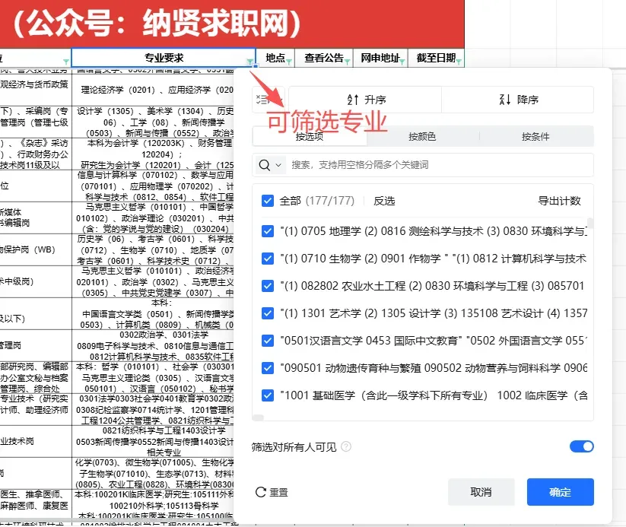This screenshot has width=626, height=527.
Task: Uncheck the 0501汉语言文学 option
Action: coord(268,341)
